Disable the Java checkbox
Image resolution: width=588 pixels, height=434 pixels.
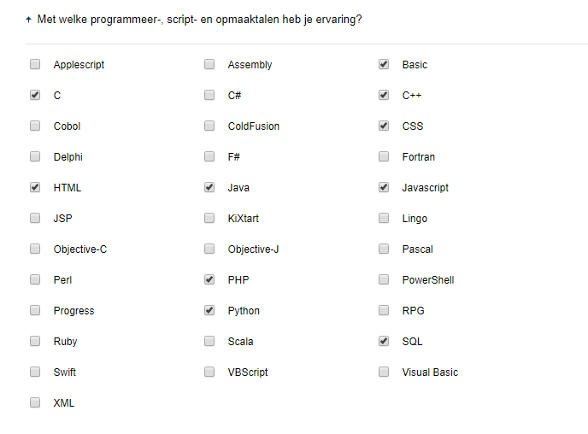coord(209,187)
